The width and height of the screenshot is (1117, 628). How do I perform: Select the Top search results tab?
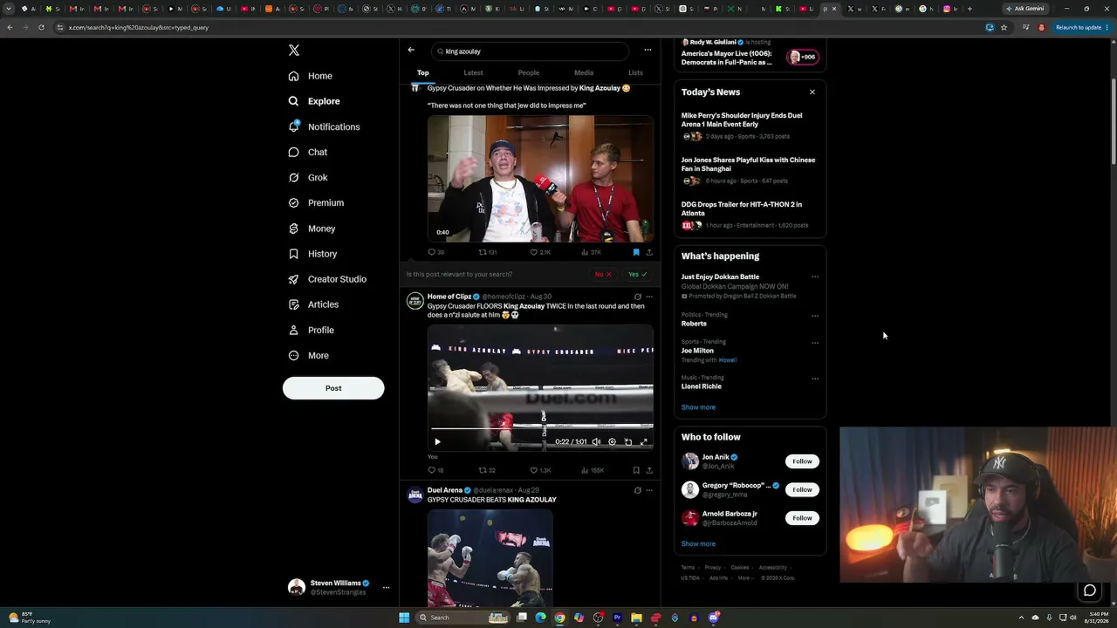[x=422, y=73]
